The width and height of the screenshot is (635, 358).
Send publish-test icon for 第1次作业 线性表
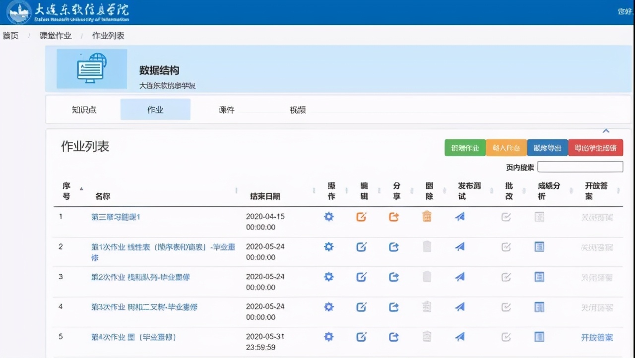coord(459,246)
